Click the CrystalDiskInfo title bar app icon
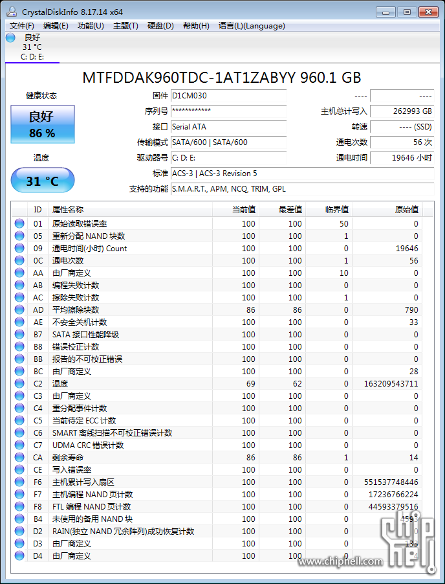445x584 pixels. tap(12, 12)
